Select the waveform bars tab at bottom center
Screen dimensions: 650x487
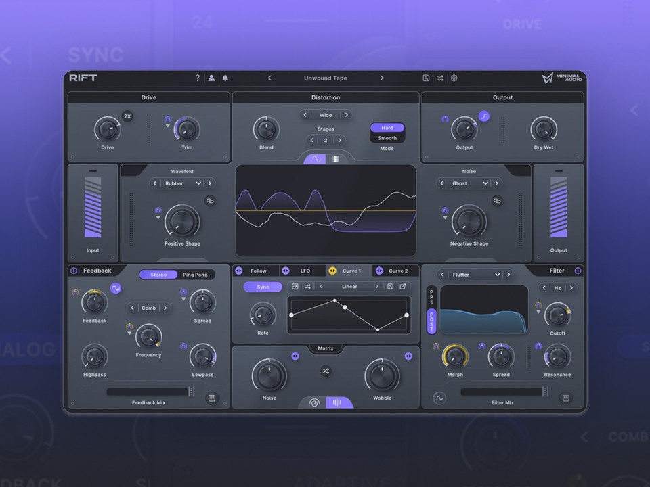[337, 402]
